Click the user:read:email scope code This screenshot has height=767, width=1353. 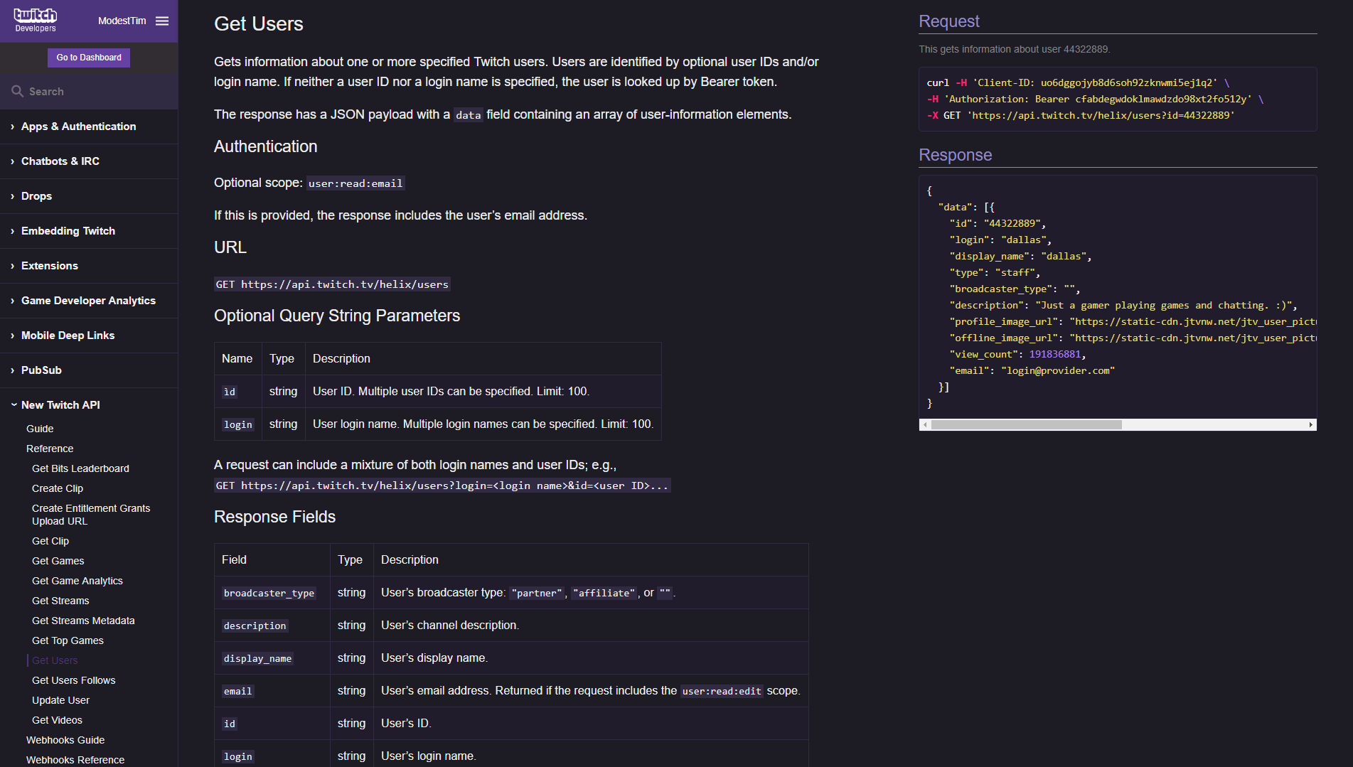pyautogui.click(x=355, y=183)
